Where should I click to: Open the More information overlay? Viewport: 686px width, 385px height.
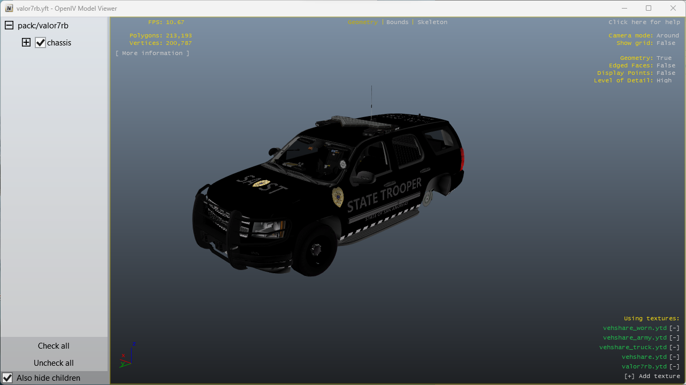coord(153,53)
